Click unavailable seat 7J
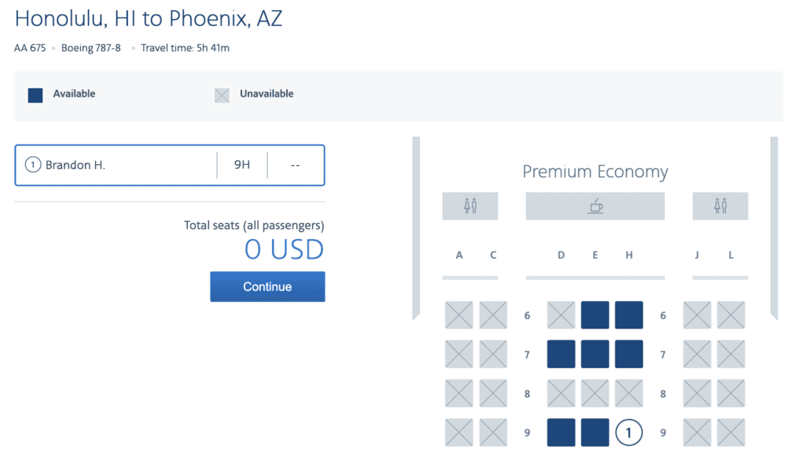The width and height of the screenshot is (805, 463). click(x=697, y=355)
